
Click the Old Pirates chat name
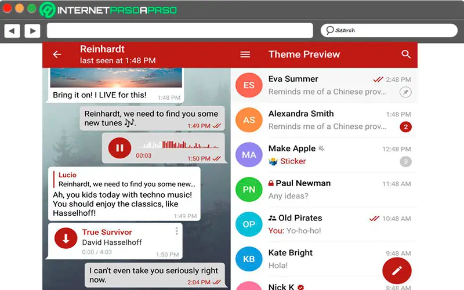click(300, 218)
